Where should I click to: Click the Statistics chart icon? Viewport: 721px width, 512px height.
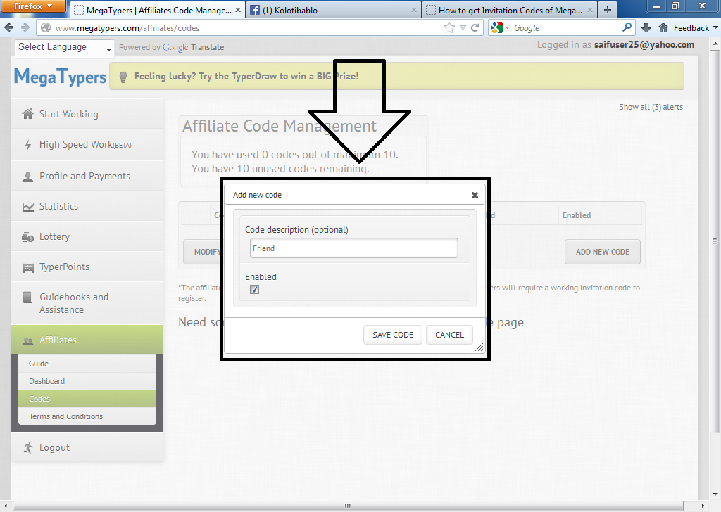point(28,207)
